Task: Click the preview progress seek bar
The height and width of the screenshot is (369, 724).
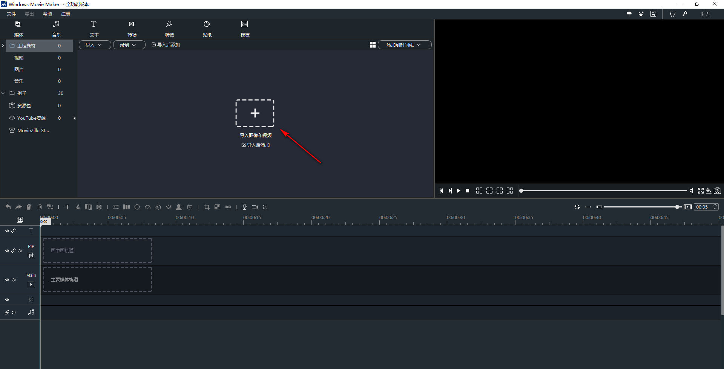Action: click(603, 191)
